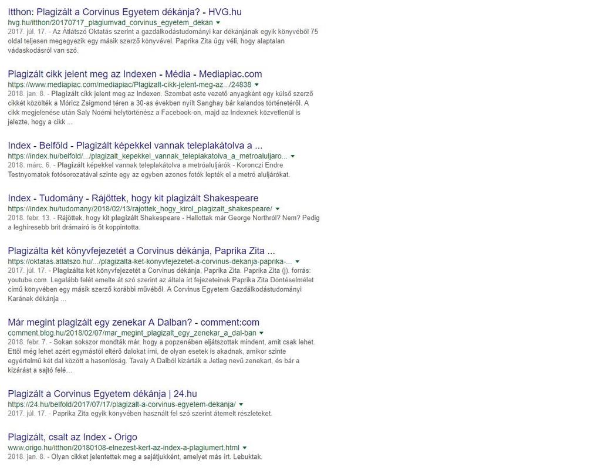Click snippet line starting 'Karának dékánja'
The height and width of the screenshot is (470, 601).
(37, 299)
